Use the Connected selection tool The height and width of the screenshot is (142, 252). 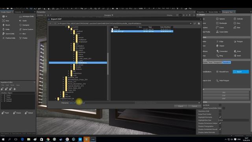point(222,51)
